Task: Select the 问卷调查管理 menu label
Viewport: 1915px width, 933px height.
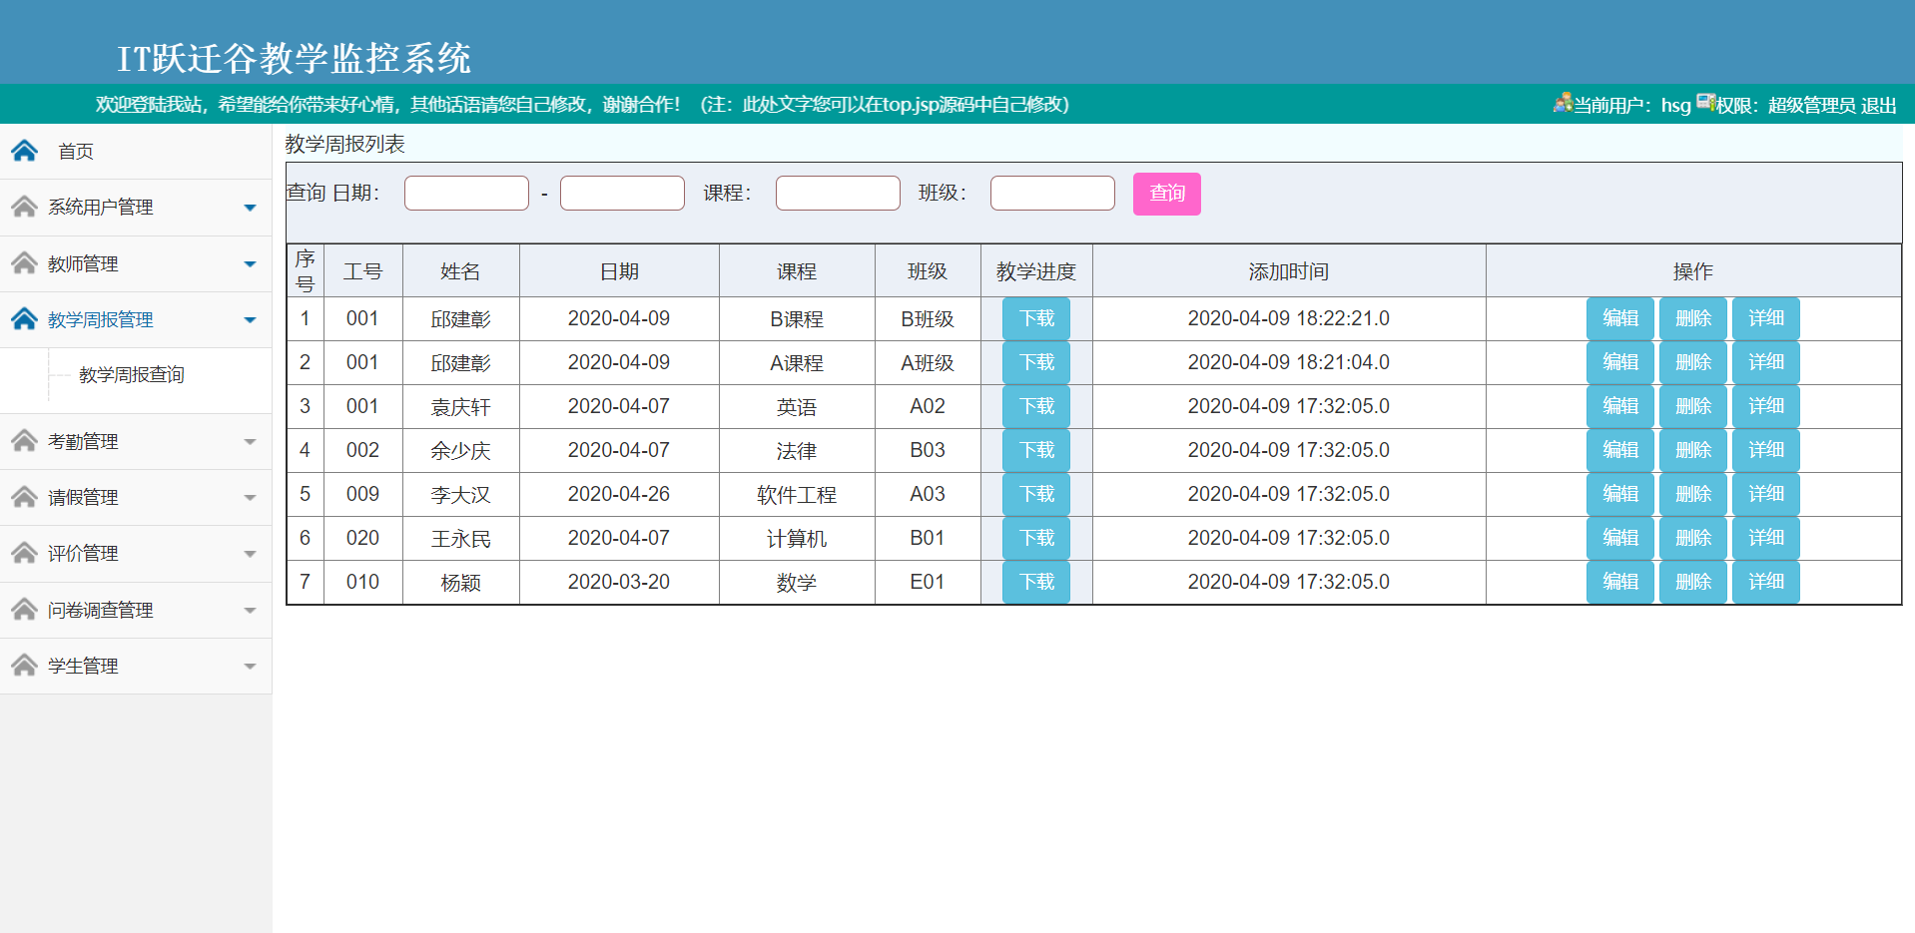Action: (101, 611)
